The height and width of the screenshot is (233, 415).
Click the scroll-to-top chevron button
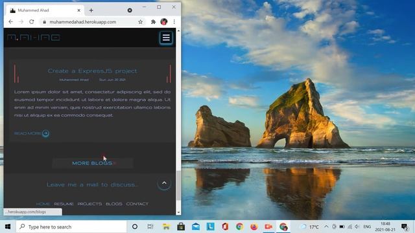[x=164, y=183]
